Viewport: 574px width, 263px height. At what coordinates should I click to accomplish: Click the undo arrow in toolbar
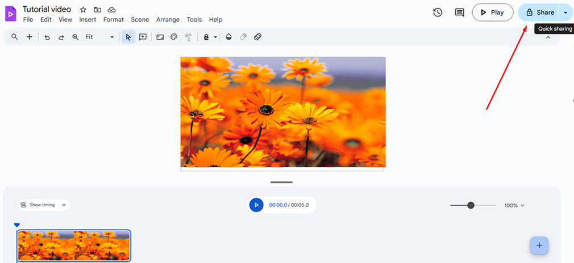pos(47,37)
